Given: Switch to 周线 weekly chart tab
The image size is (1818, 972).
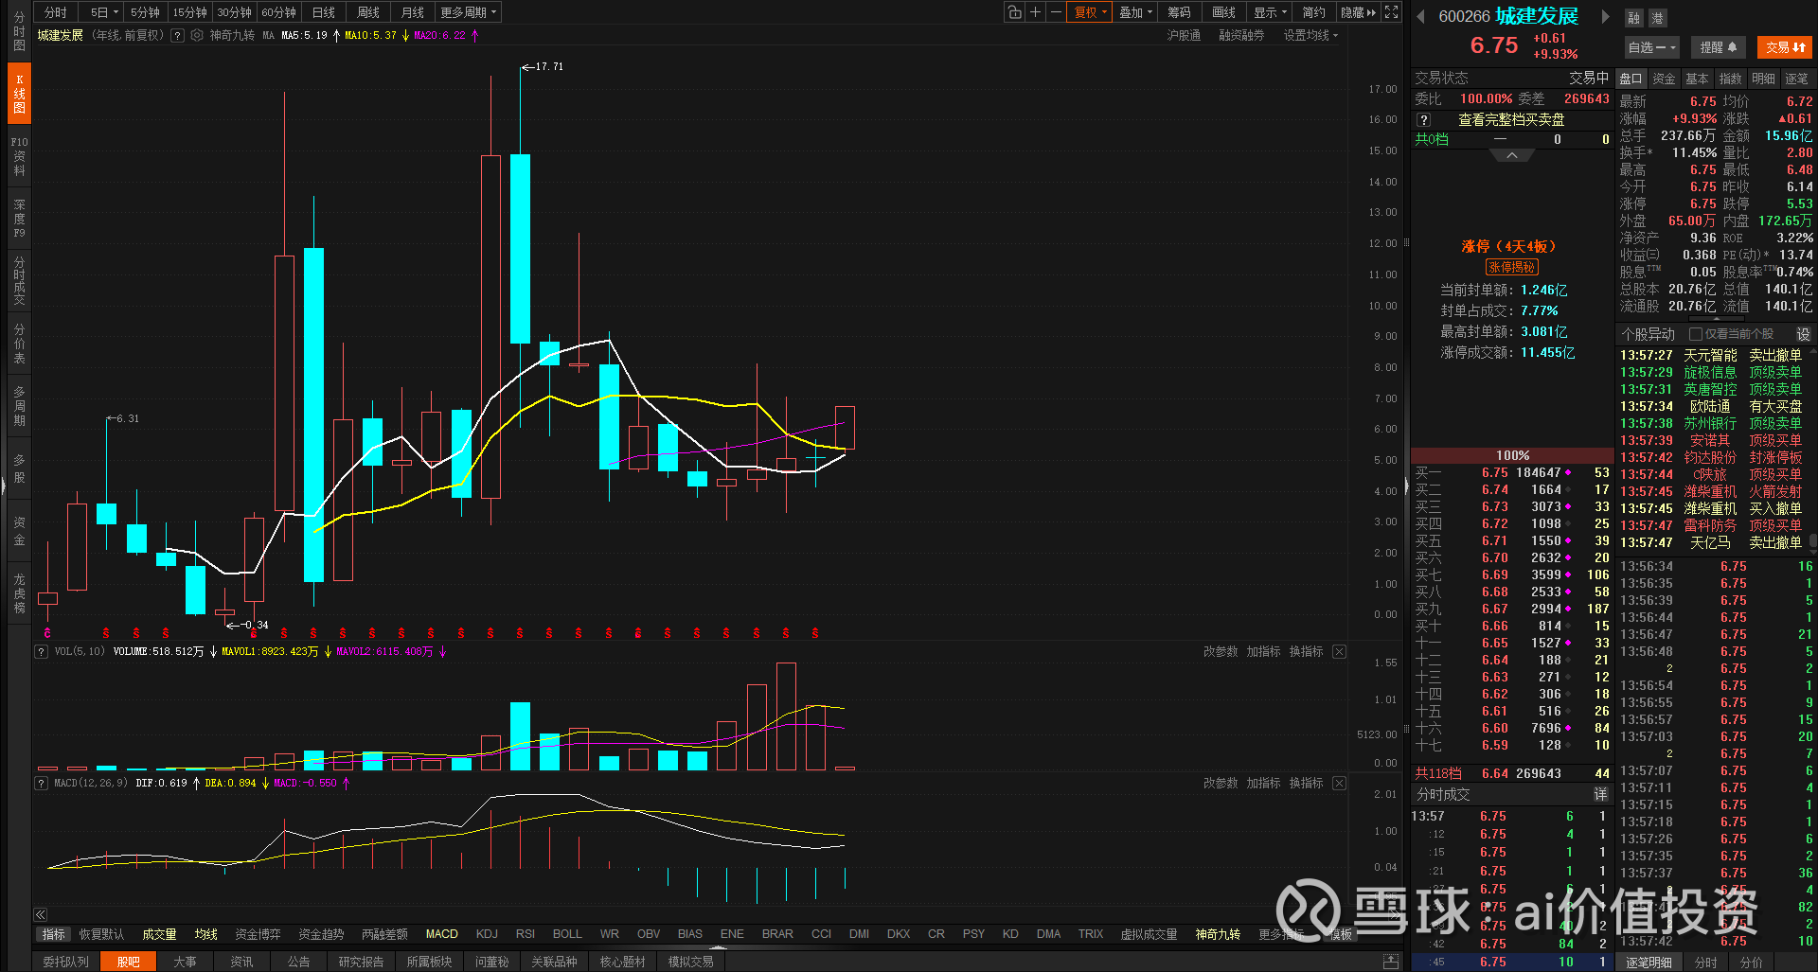Looking at the screenshot, I should click(x=368, y=12).
